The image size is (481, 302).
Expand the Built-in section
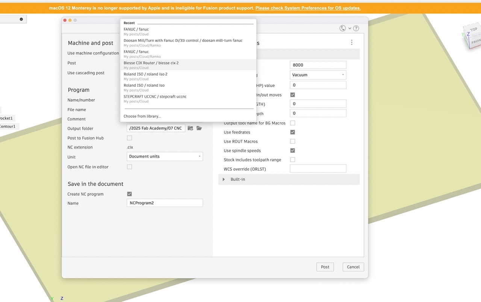224,179
